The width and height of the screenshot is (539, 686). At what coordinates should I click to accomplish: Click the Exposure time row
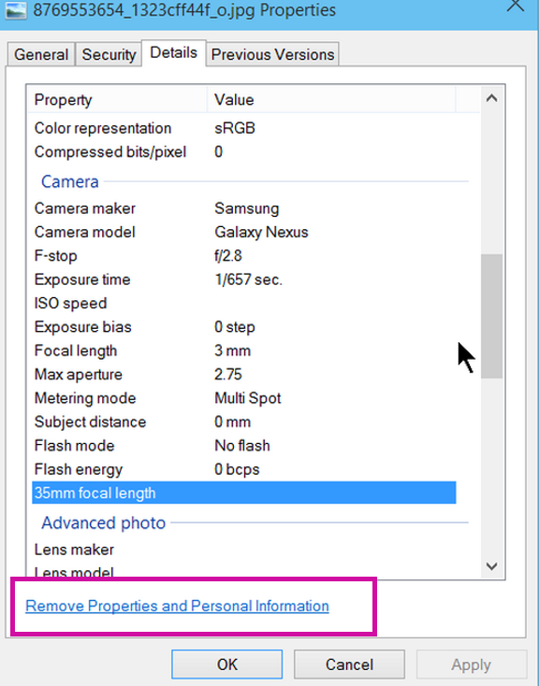(244, 279)
